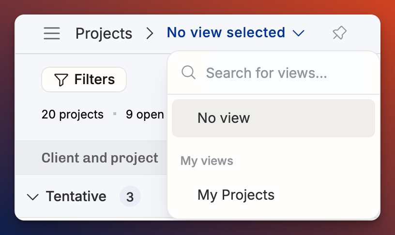Image resolution: width=395 pixels, height=235 pixels.
Task: Click the Client and project column header
Action: tap(100, 158)
